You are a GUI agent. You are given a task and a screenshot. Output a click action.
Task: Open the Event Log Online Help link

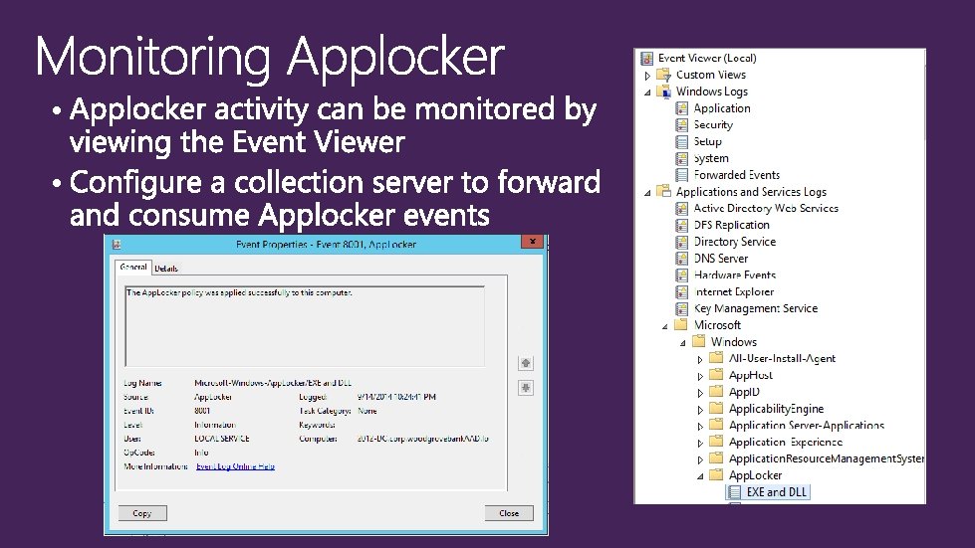pos(235,466)
